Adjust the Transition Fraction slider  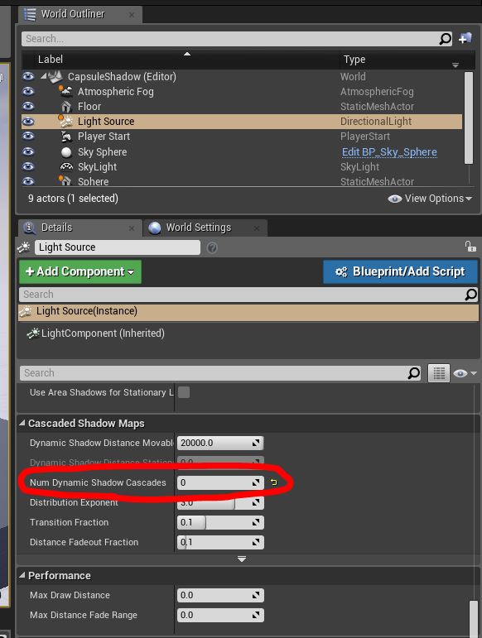[x=220, y=522]
